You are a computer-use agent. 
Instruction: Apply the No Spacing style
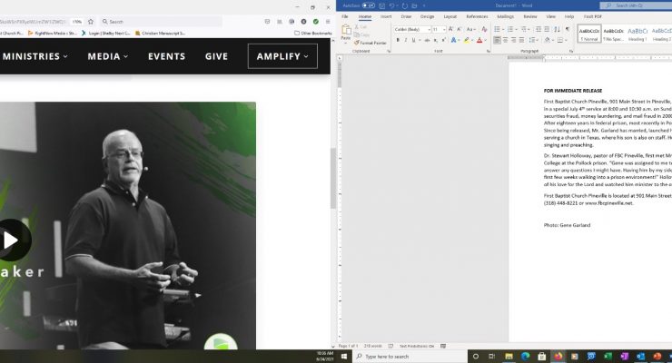pos(613,34)
